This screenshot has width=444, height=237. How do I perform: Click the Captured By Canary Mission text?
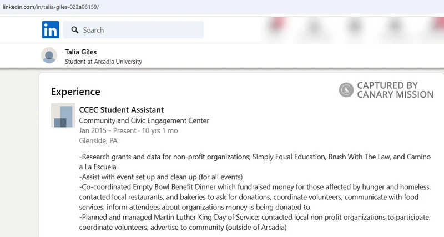pos(395,90)
